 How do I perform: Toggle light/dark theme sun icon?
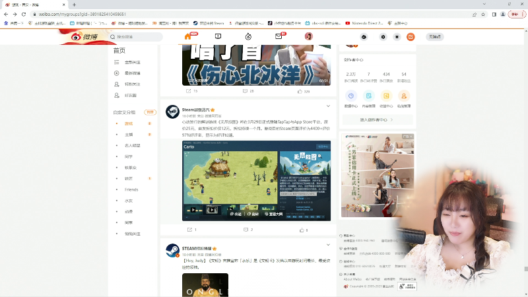click(397, 37)
